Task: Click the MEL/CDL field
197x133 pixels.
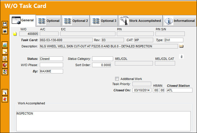Action: pyautogui.click(x=134, y=63)
